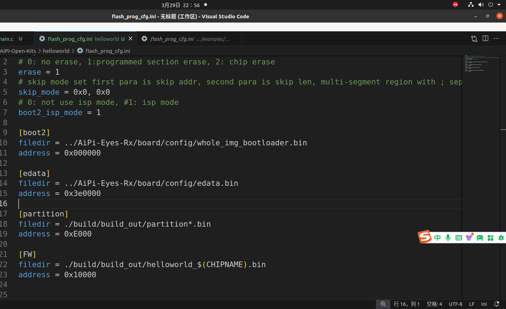Open notifications bell in status bar

[x=497, y=304]
